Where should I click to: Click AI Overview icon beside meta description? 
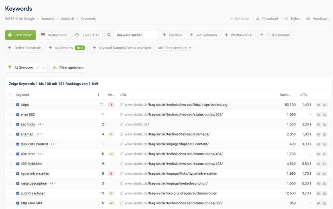pyautogui.click(x=18, y=183)
